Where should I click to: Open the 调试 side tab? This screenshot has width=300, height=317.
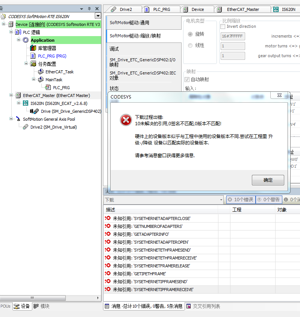[x=114, y=49]
